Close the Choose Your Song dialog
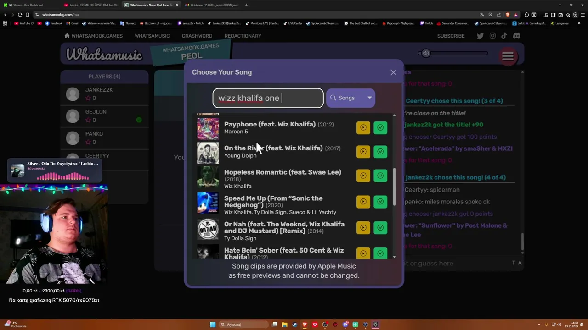588x330 pixels. [x=393, y=72]
